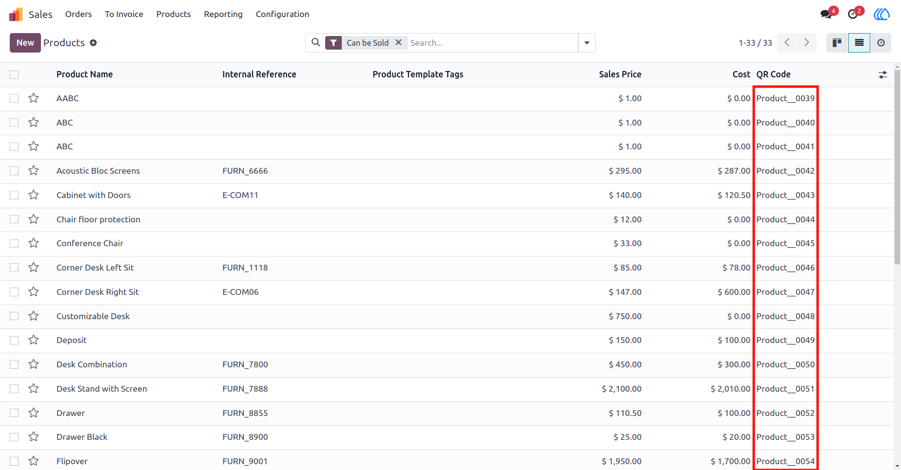This screenshot has width=901, height=470.
Task: Open the Sales app home icon
Action: 16,14
